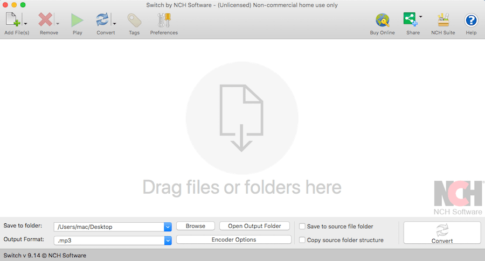485x261 pixels.
Task: Enable Save to source file folder
Action: 302,227
